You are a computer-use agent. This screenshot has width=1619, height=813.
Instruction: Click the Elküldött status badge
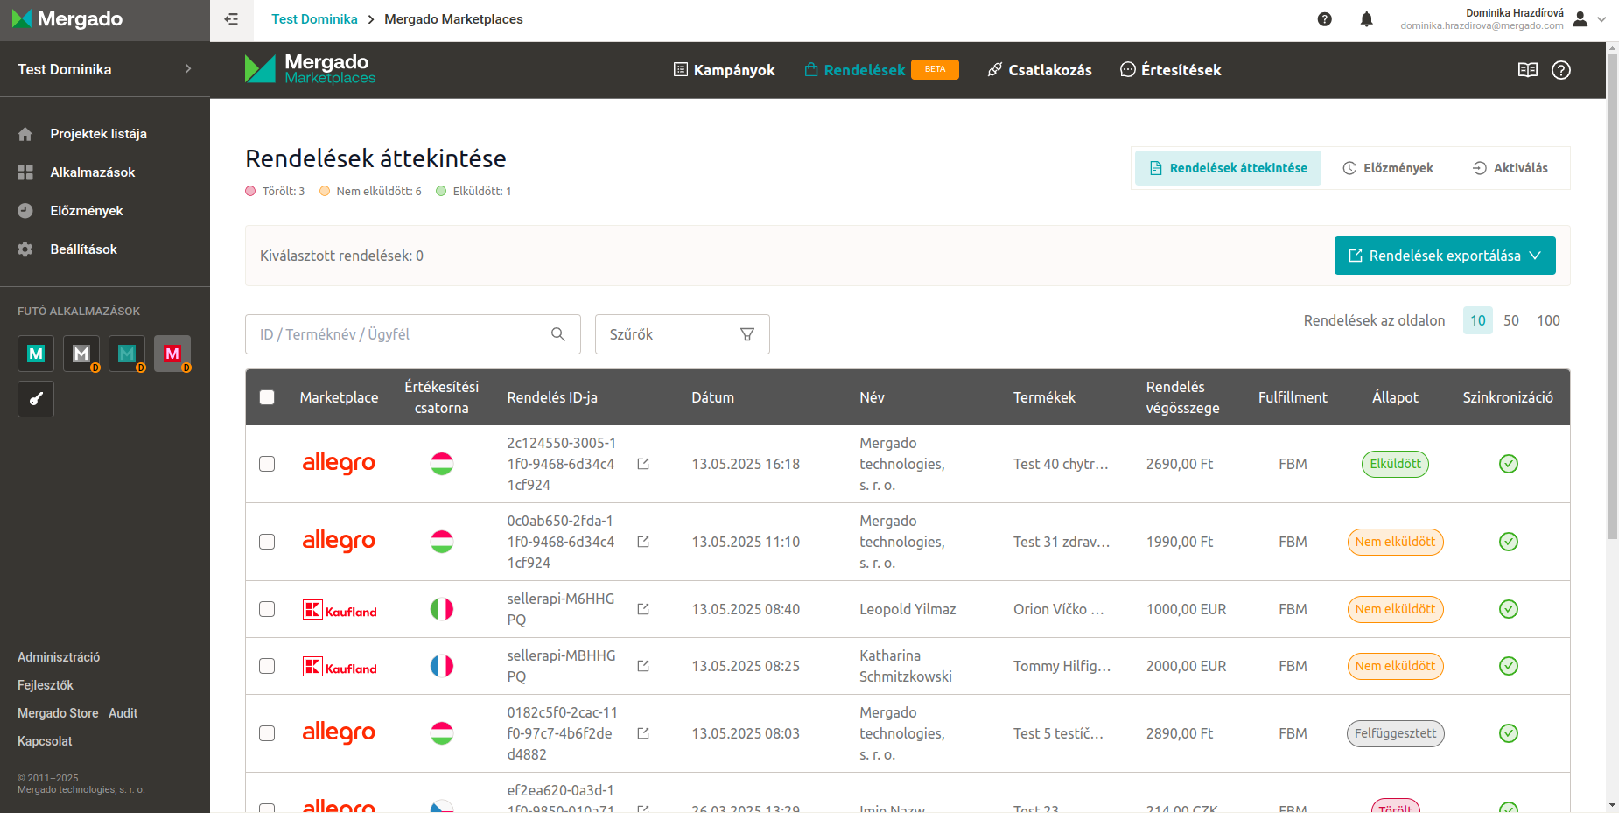click(1395, 464)
